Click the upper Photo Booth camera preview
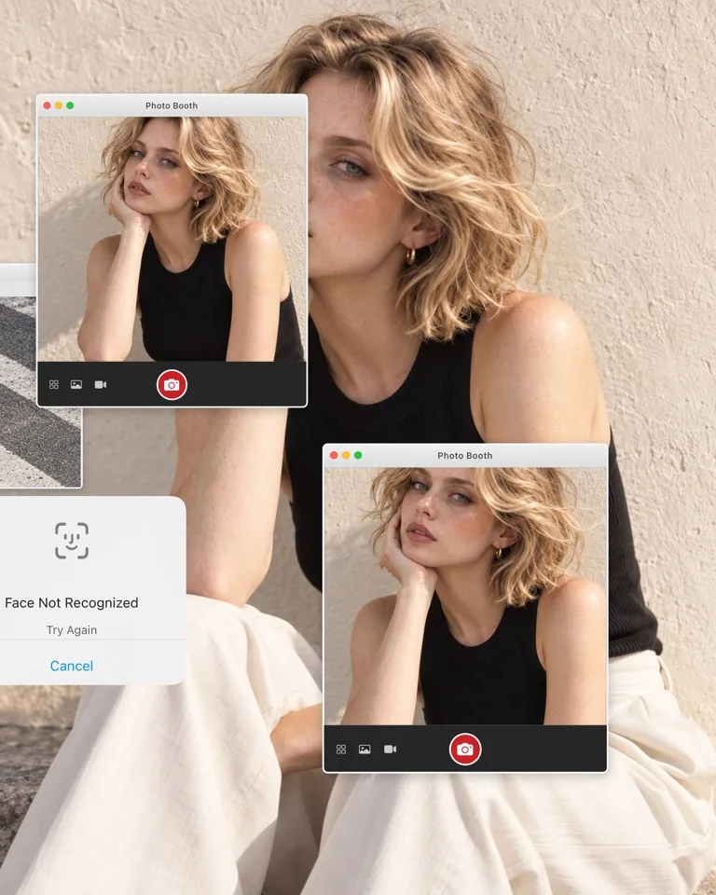This screenshot has height=895, width=716. pos(172,240)
